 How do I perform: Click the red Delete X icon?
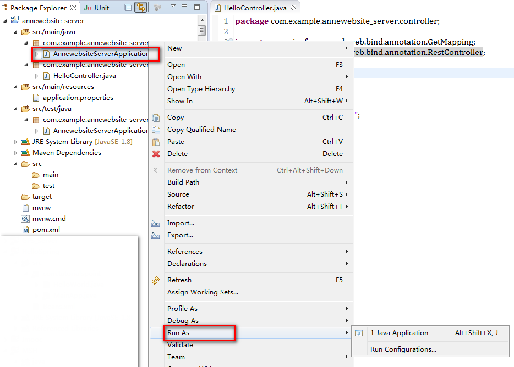(156, 153)
